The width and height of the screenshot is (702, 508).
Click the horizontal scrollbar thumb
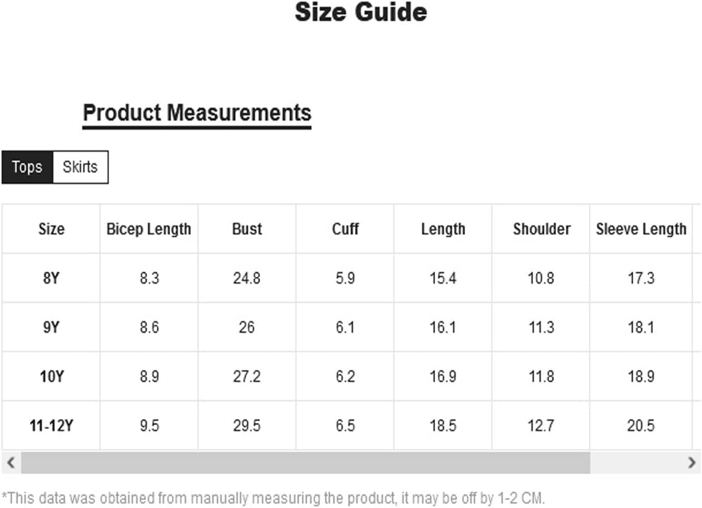pos(306,463)
